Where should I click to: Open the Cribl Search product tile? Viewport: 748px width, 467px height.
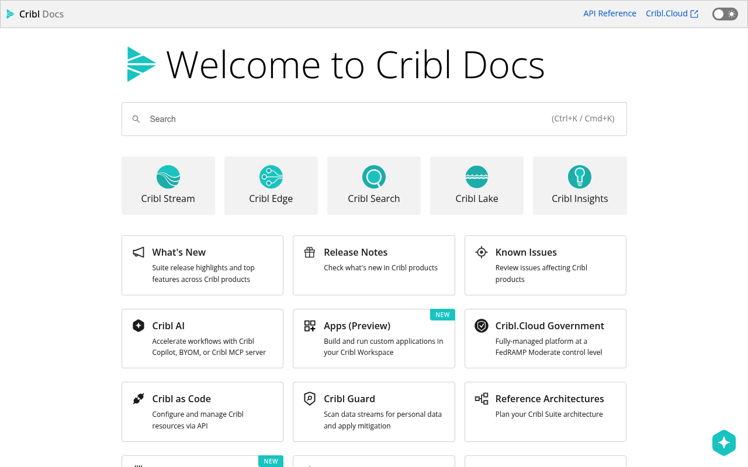tap(374, 186)
